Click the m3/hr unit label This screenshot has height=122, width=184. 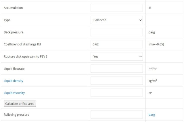(153, 69)
